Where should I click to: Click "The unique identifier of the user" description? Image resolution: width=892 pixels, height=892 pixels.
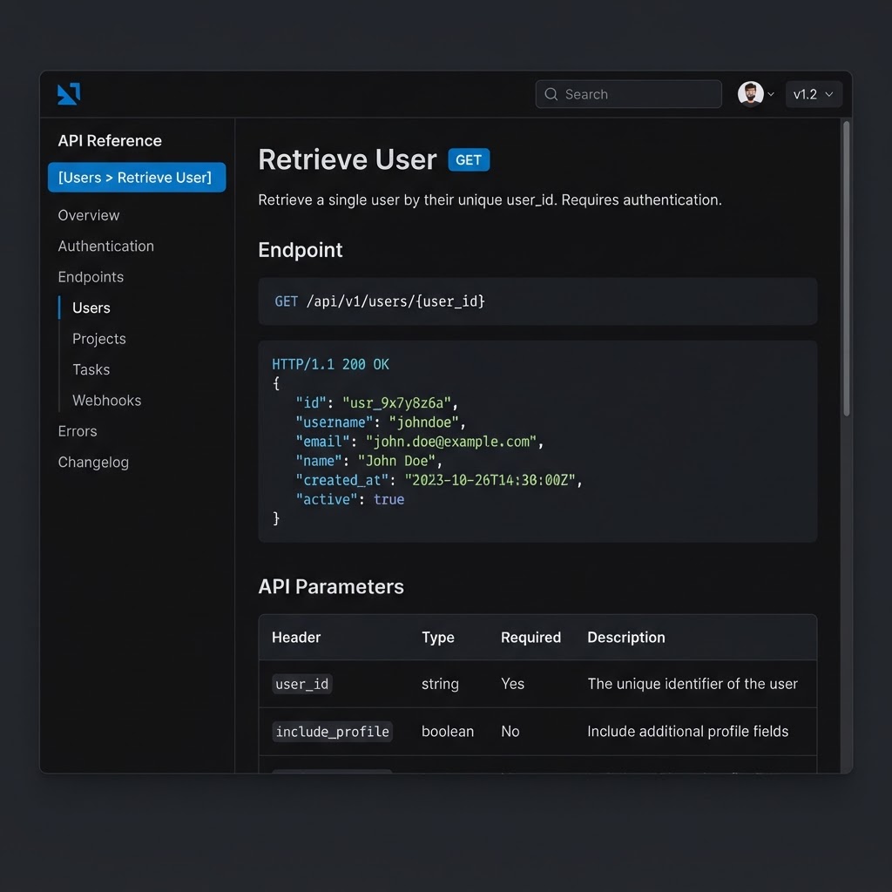coord(693,684)
